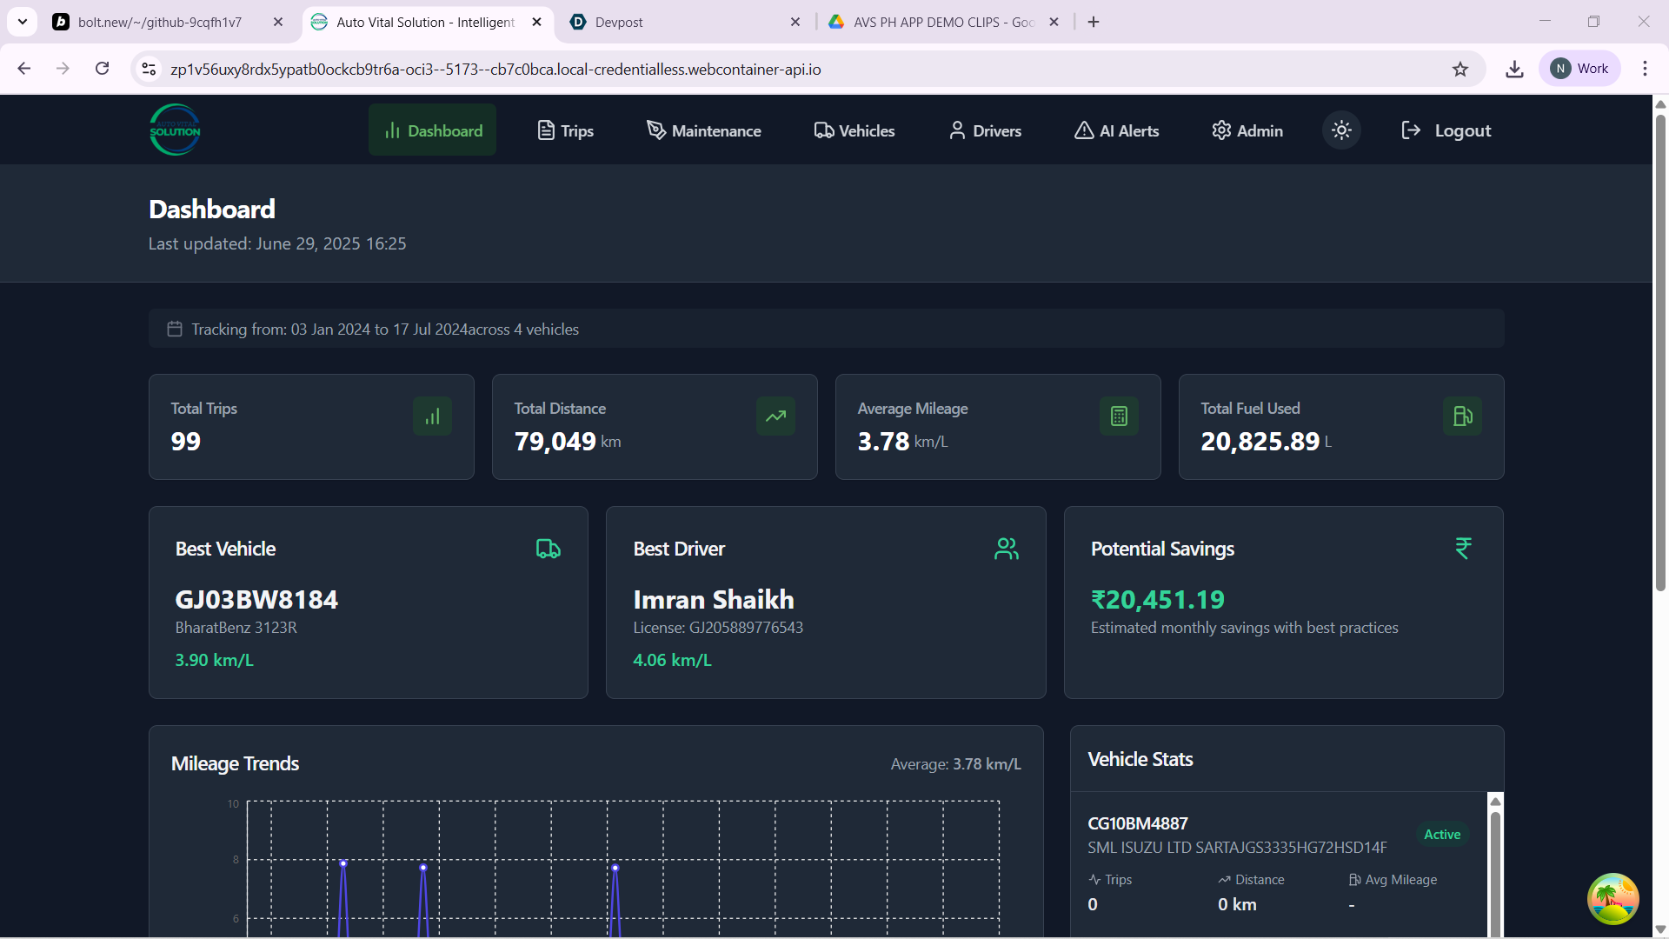This screenshot has height=939, width=1669.
Task: Click the Best Driver users icon
Action: pos(1007,549)
